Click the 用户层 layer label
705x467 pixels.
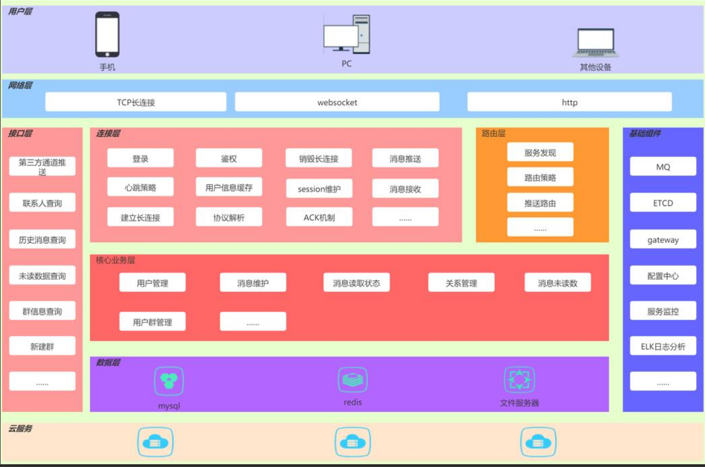click(20, 11)
